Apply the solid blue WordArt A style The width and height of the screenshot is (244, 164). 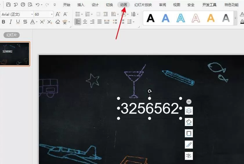(166, 18)
